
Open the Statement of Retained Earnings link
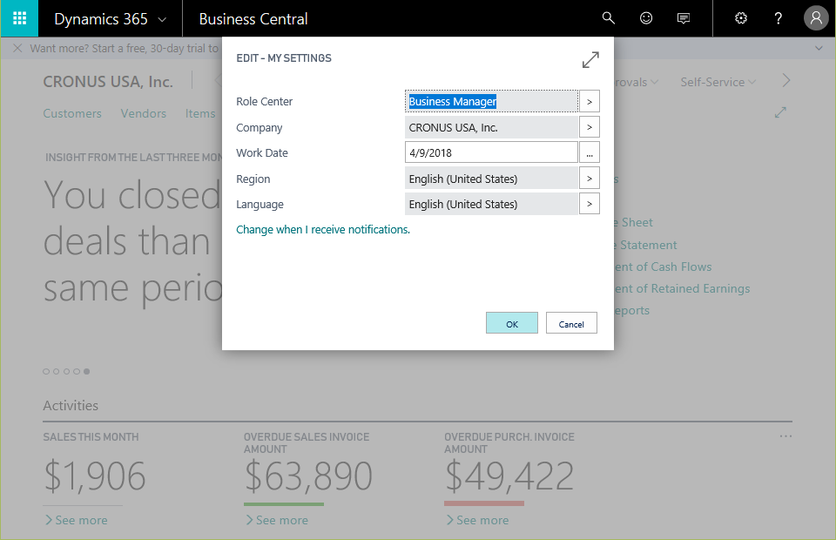pos(682,288)
